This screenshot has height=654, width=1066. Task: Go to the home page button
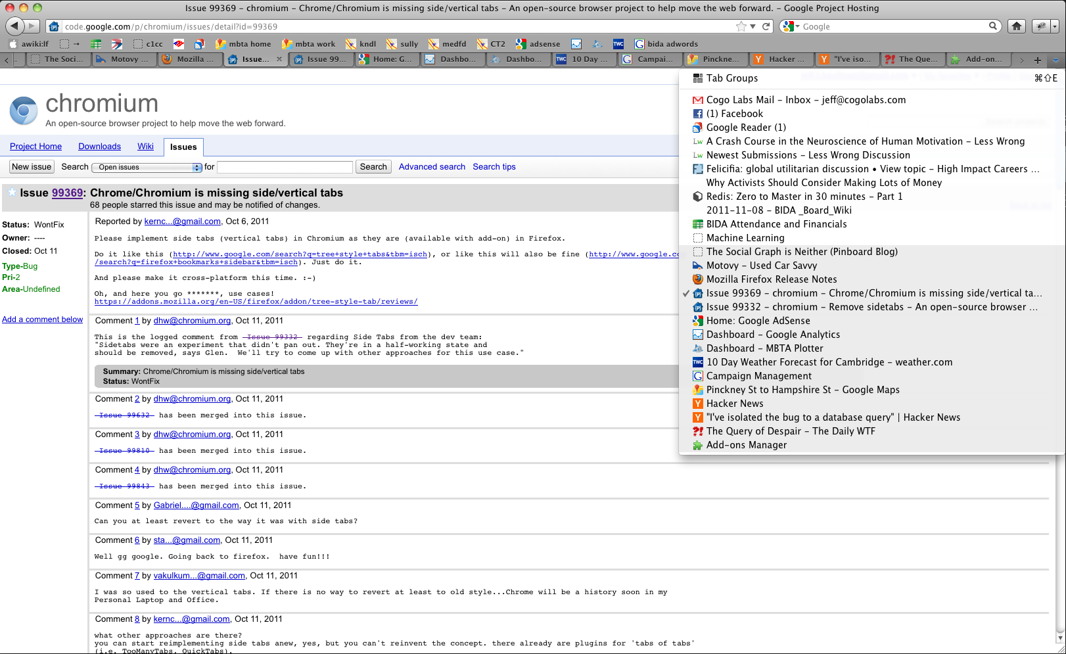pos(1017,26)
